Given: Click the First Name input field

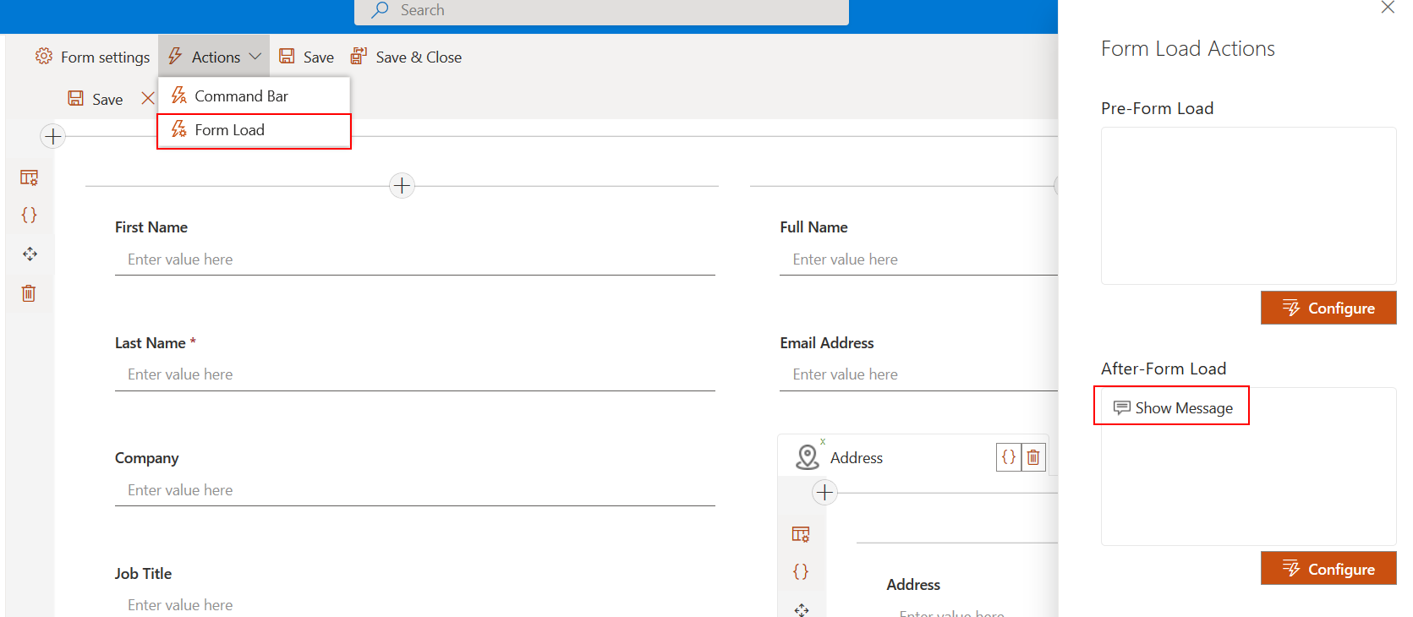Looking at the screenshot, I should click(414, 259).
